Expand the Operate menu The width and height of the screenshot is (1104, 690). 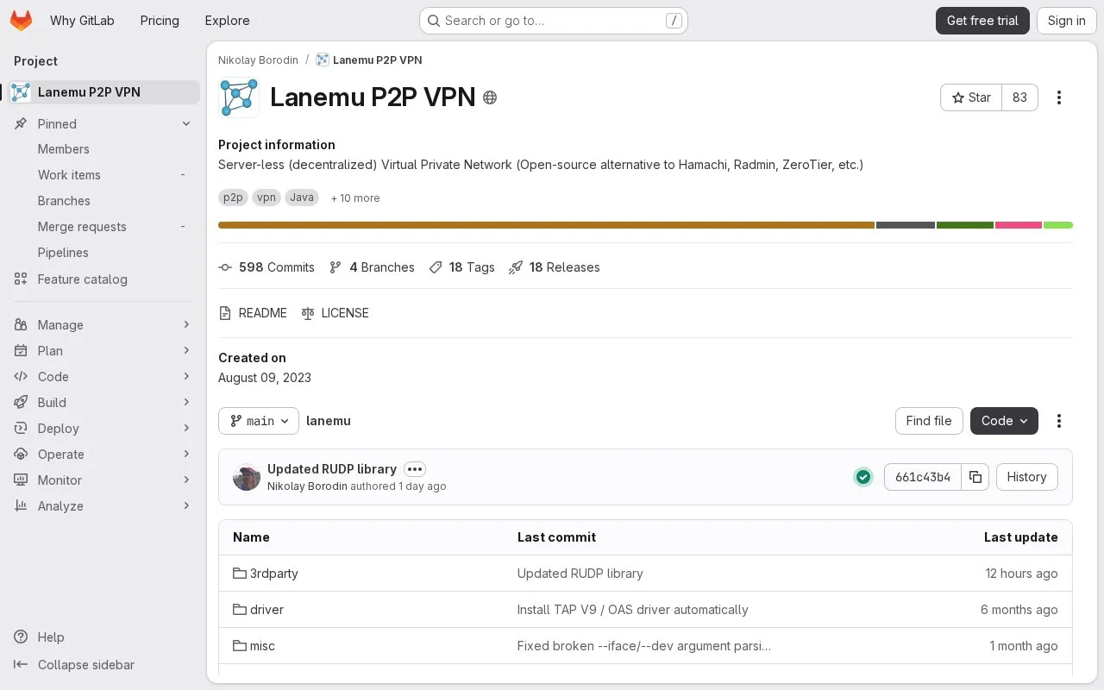pos(103,455)
